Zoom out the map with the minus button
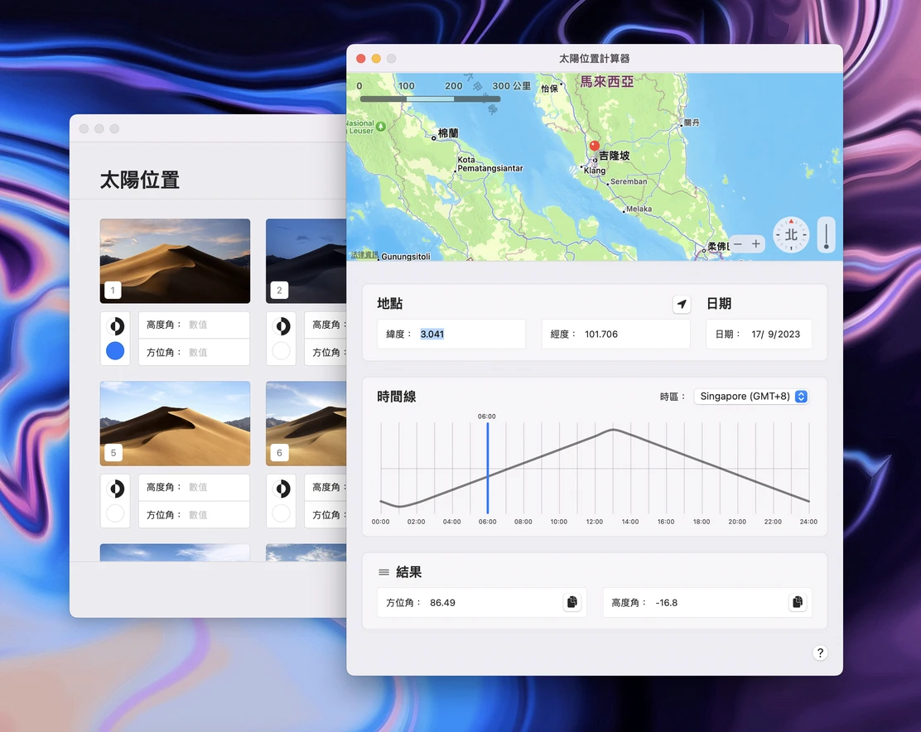921x732 pixels. coord(738,243)
